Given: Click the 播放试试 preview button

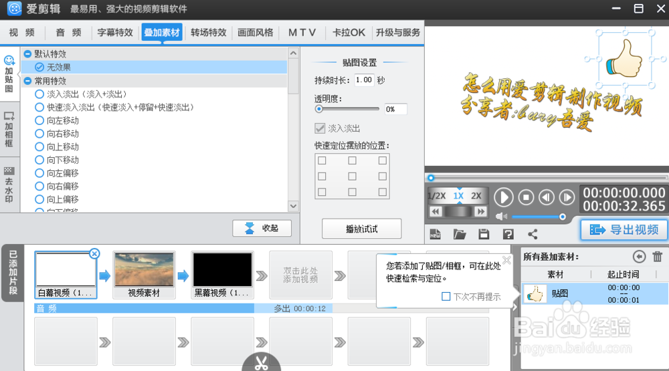Looking at the screenshot, I should (361, 229).
